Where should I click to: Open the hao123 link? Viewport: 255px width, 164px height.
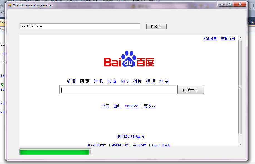pos(132,106)
